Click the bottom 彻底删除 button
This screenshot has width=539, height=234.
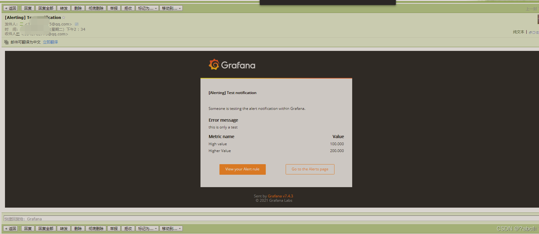[96, 229]
